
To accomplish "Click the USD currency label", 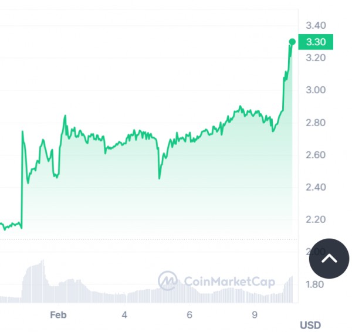I will [310, 325].
